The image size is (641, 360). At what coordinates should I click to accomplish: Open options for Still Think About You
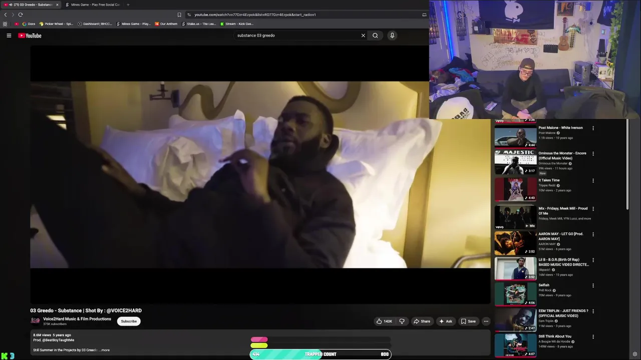click(x=593, y=336)
